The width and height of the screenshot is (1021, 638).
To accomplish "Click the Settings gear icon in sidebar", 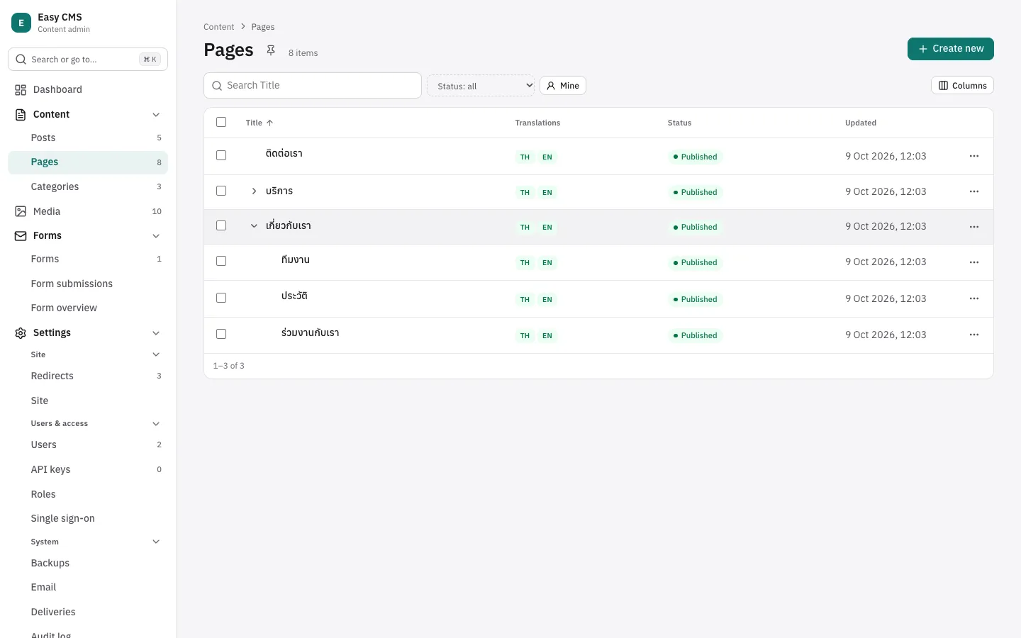I will (21, 333).
